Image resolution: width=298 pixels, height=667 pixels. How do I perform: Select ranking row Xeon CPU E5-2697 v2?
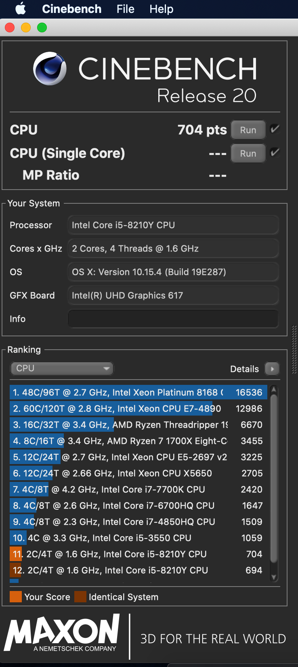coord(139,457)
